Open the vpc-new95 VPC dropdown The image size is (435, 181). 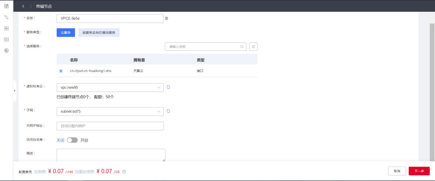coord(110,87)
